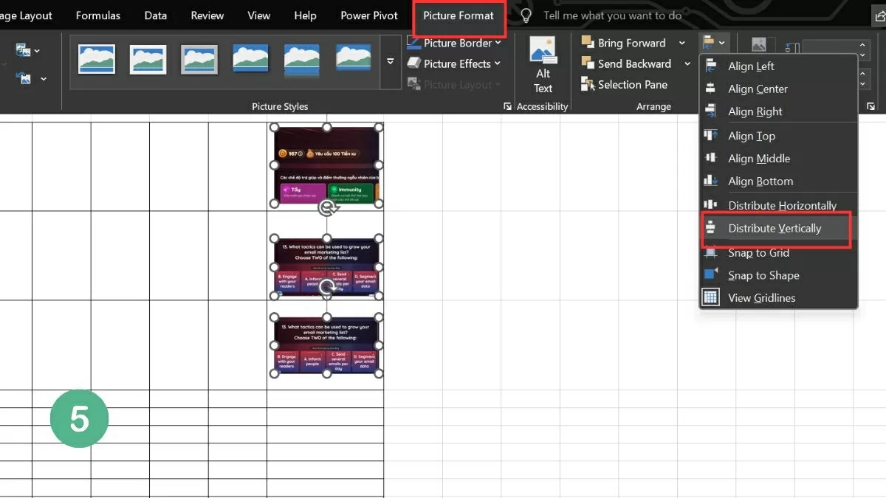This screenshot has height=498, width=886.
Task: Select Align Center from the menu
Action: pyautogui.click(x=758, y=89)
